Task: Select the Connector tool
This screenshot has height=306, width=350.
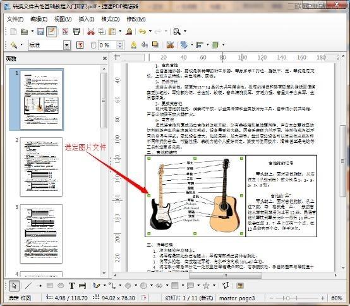Action: tap(112, 286)
